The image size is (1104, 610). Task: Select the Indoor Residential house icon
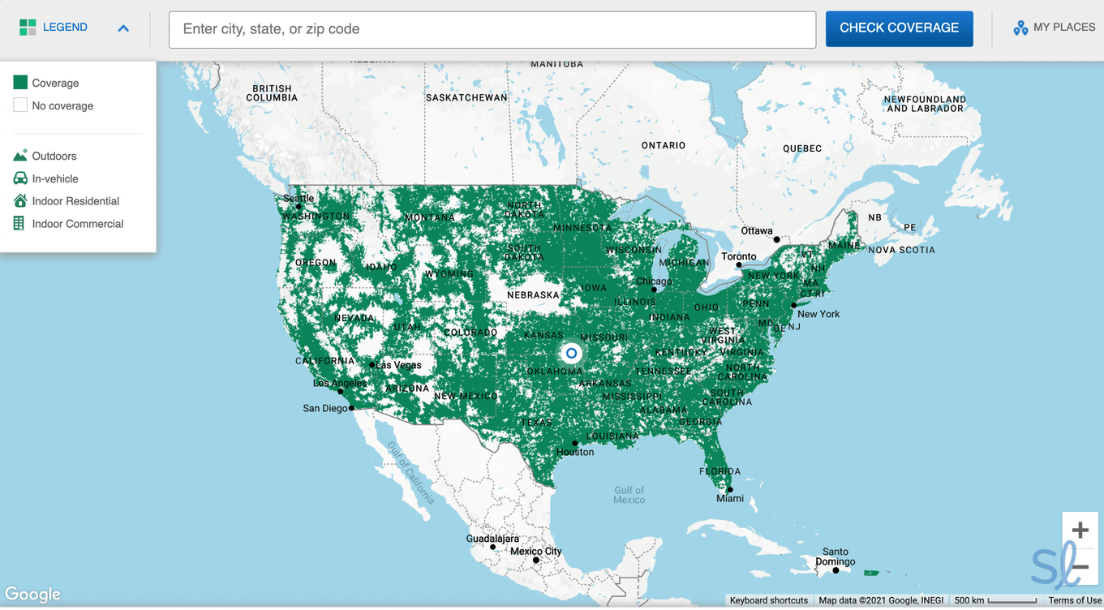pyautogui.click(x=20, y=200)
